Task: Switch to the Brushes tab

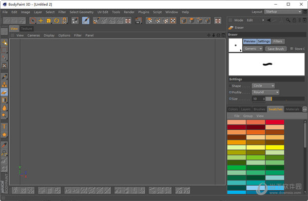Action: [x=259, y=109]
